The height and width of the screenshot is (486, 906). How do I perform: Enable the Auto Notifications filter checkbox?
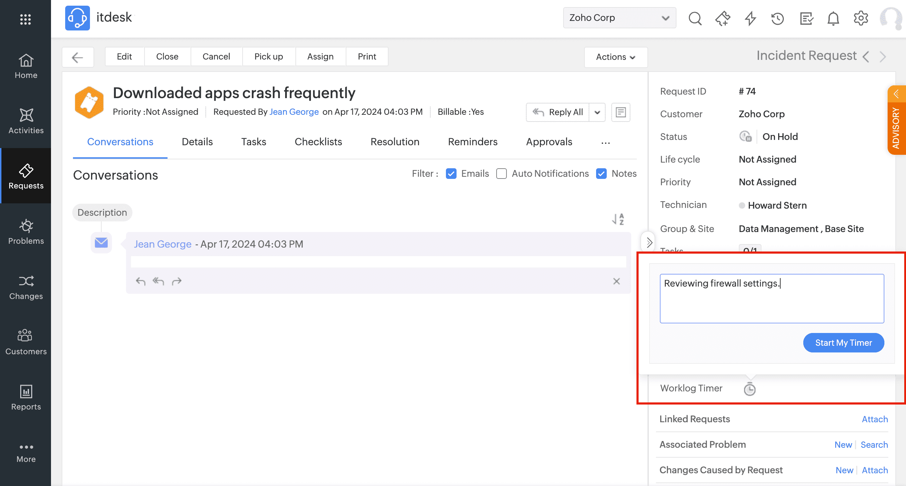coord(501,174)
